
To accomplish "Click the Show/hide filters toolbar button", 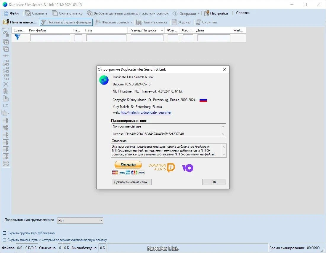I will pos(66,22).
